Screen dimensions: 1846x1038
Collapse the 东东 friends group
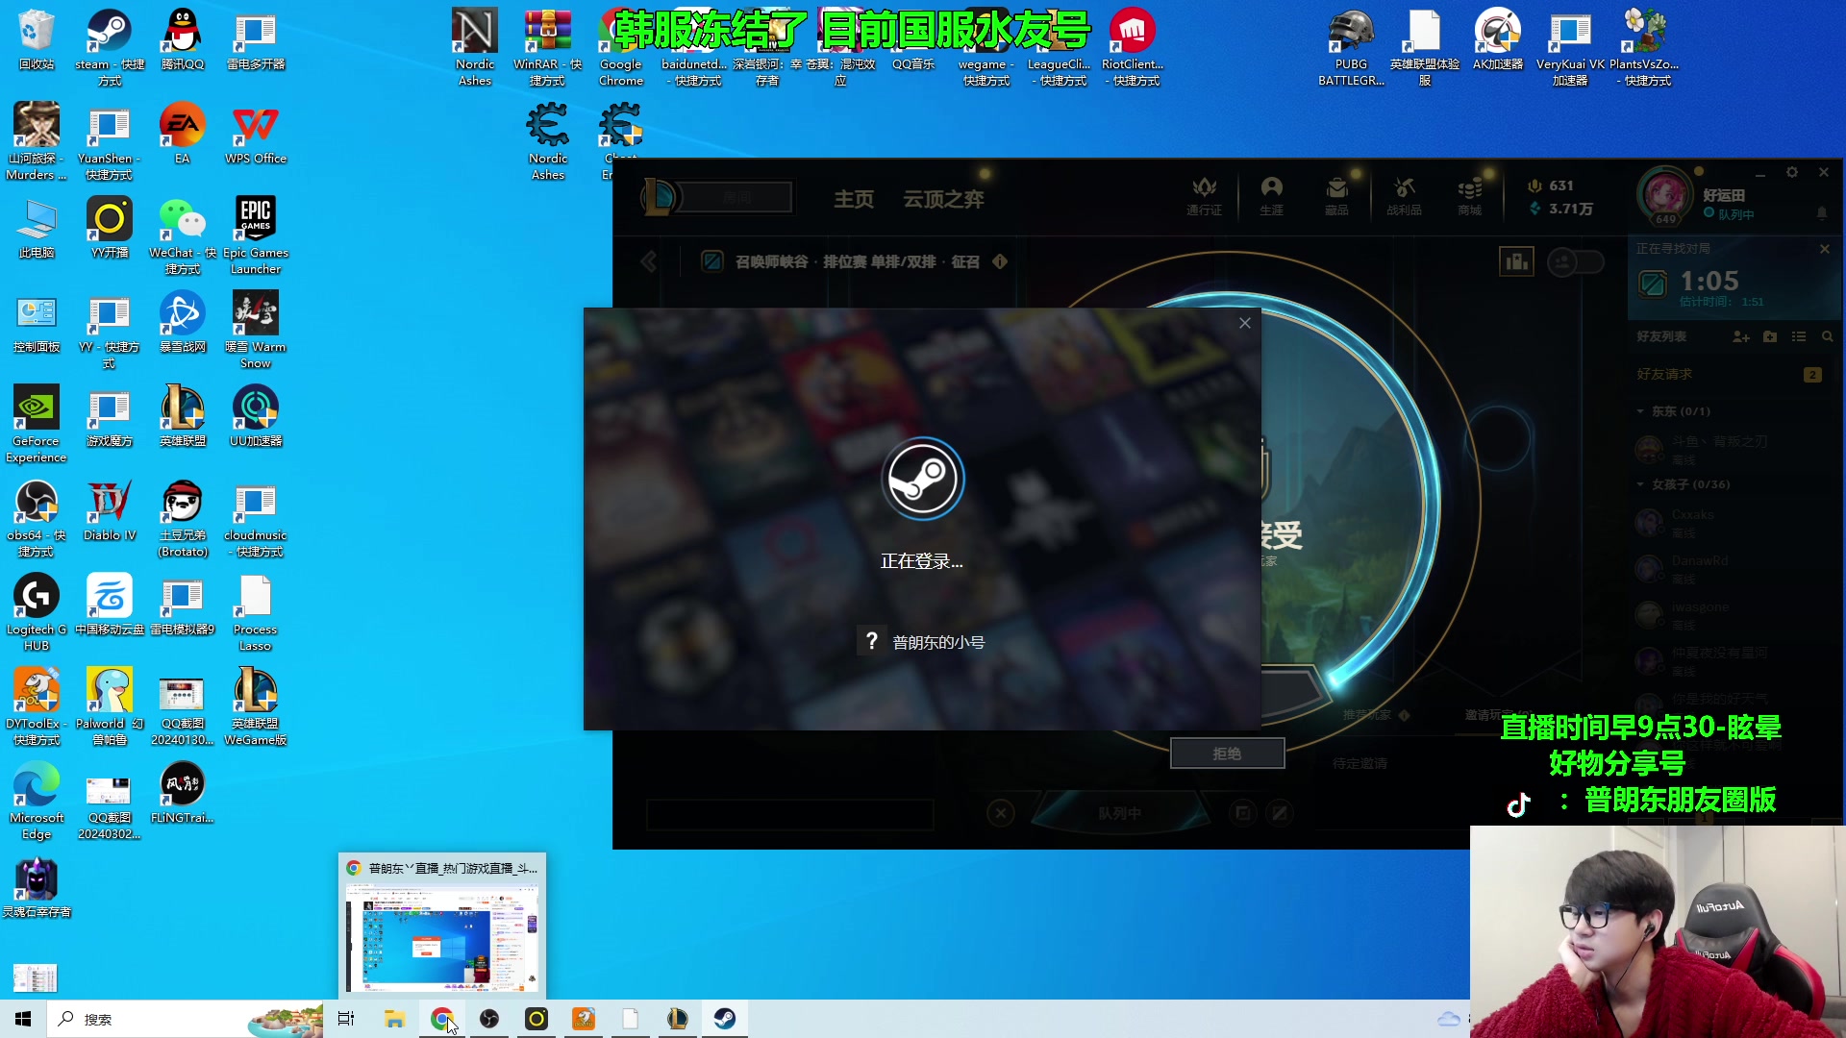1641,411
